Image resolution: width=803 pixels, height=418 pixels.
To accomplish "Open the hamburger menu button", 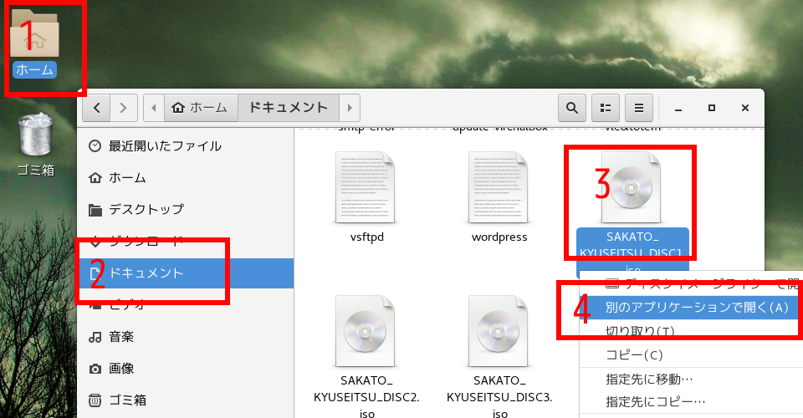I will pyautogui.click(x=638, y=108).
